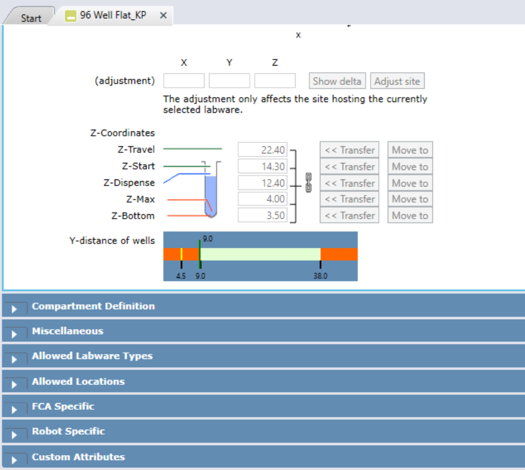
Task: Click Transfer beside Z-Dispense
Action: point(349,182)
